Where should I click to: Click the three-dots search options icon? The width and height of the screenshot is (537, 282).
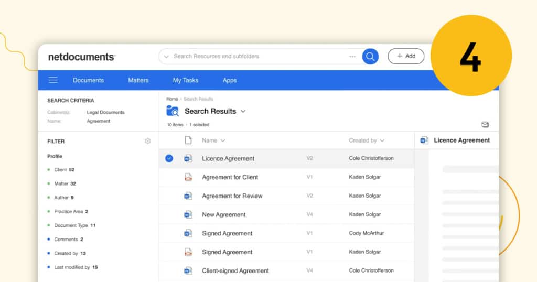coord(352,56)
